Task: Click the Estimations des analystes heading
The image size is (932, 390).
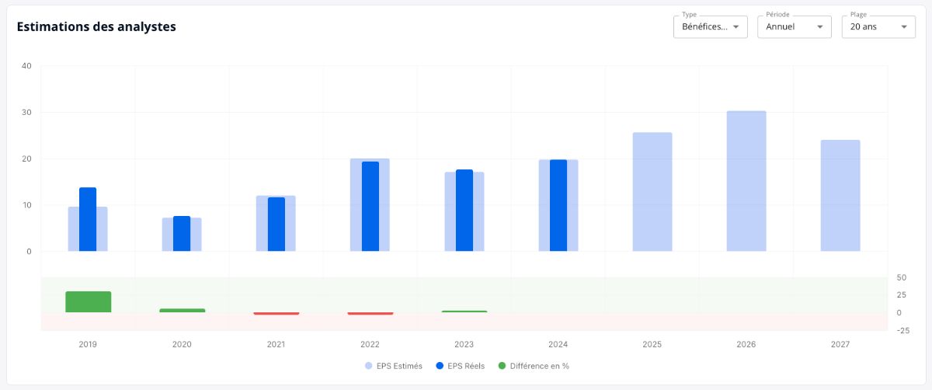Action: [96, 26]
